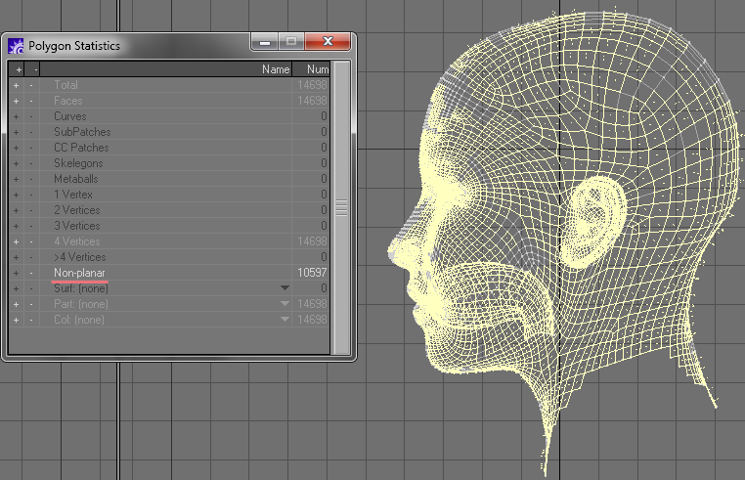Click + beside the SubPatches row
The height and width of the screenshot is (480, 745).
[16, 132]
